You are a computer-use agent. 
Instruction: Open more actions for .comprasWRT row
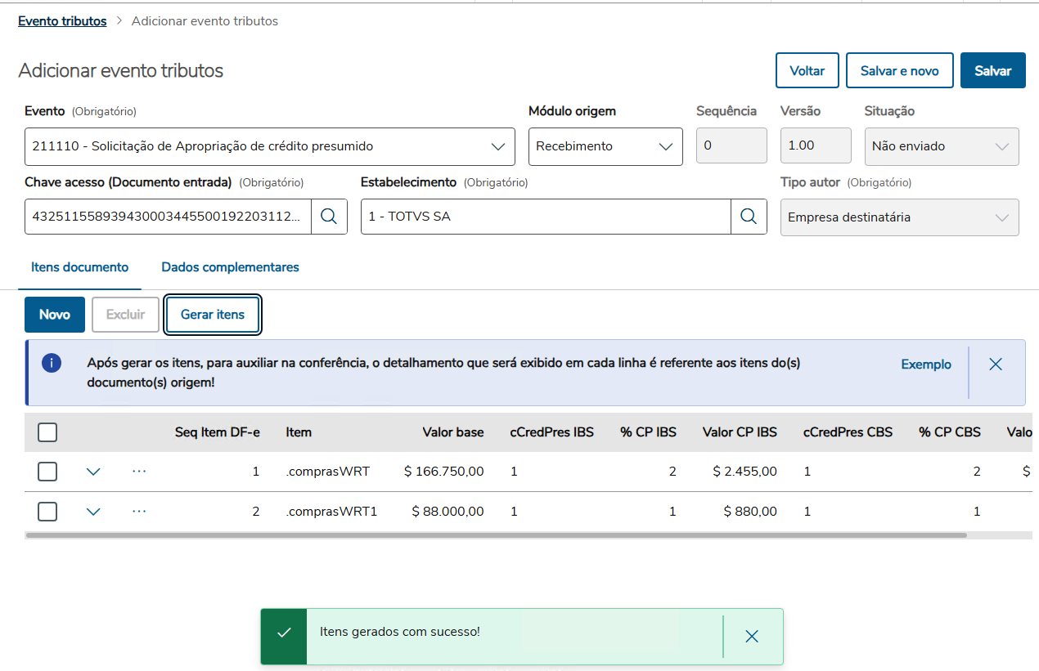point(139,472)
